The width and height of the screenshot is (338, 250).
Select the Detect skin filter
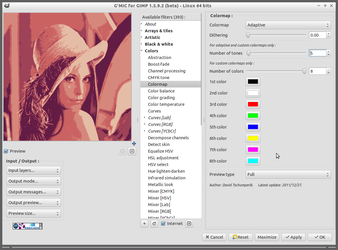(159, 144)
